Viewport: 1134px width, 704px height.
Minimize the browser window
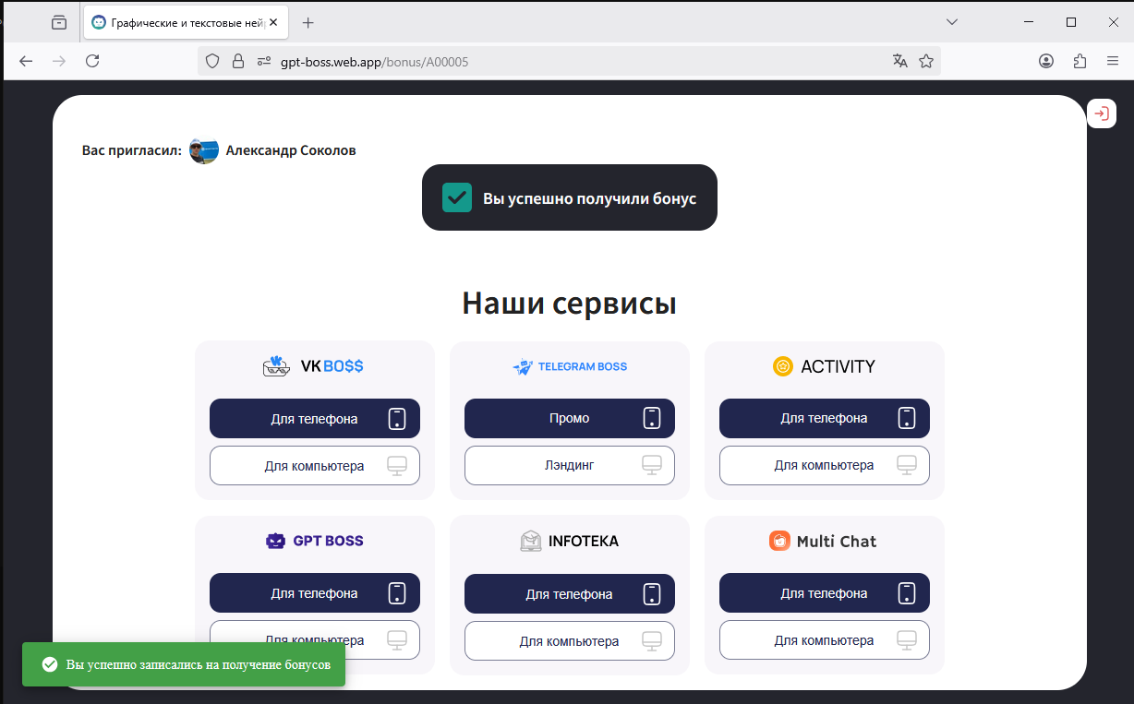(x=1029, y=22)
